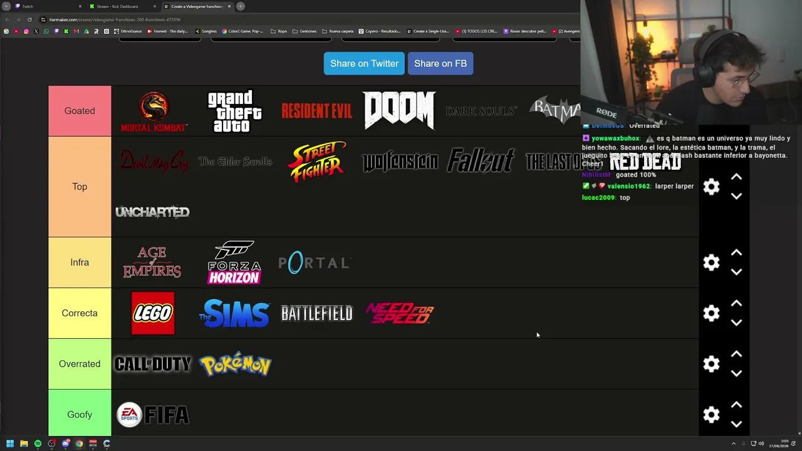802x451 pixels.
Task: Open settings gear for the Goofy tier
Action: point(711,415)
